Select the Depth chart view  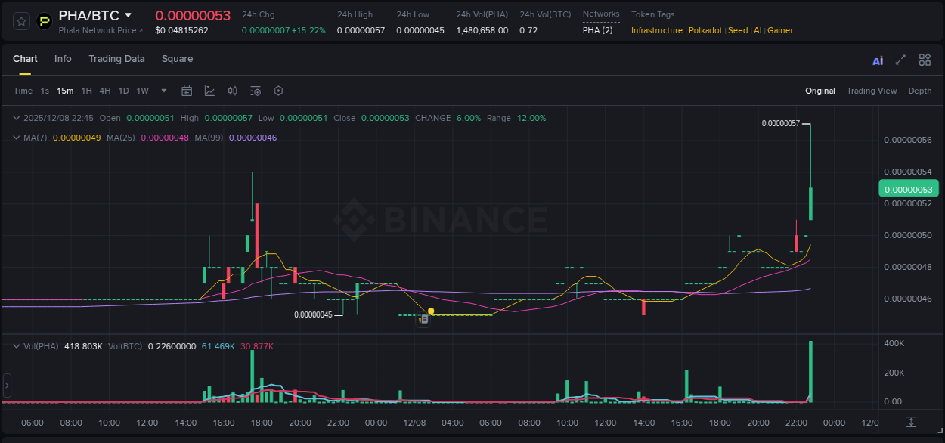[920, 91]
